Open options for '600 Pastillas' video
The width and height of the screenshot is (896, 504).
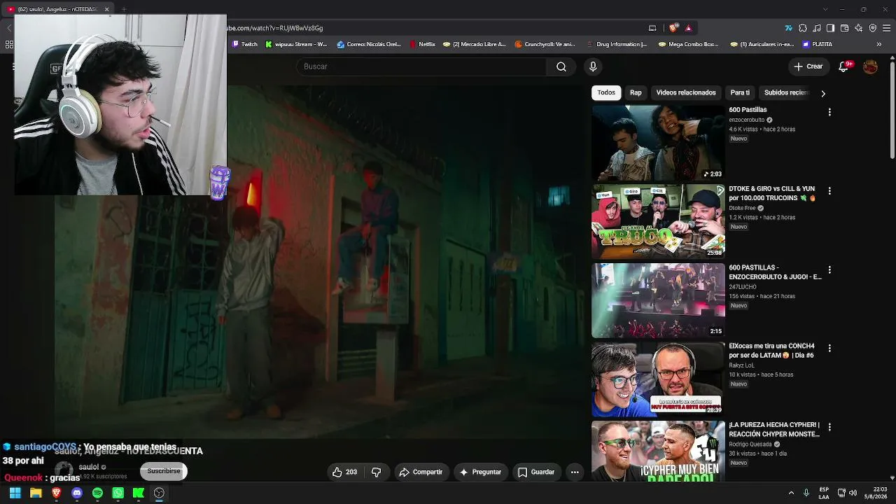tap(829, 112)
